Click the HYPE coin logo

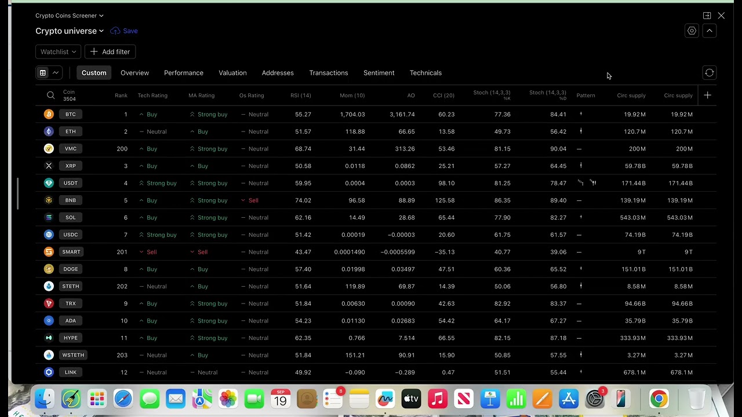pos(49,338)
